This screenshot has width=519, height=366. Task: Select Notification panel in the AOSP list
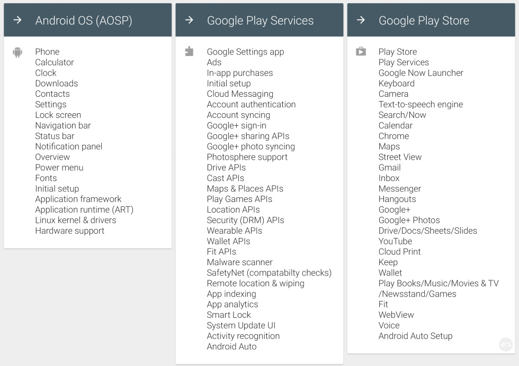[x=69, y=147]
